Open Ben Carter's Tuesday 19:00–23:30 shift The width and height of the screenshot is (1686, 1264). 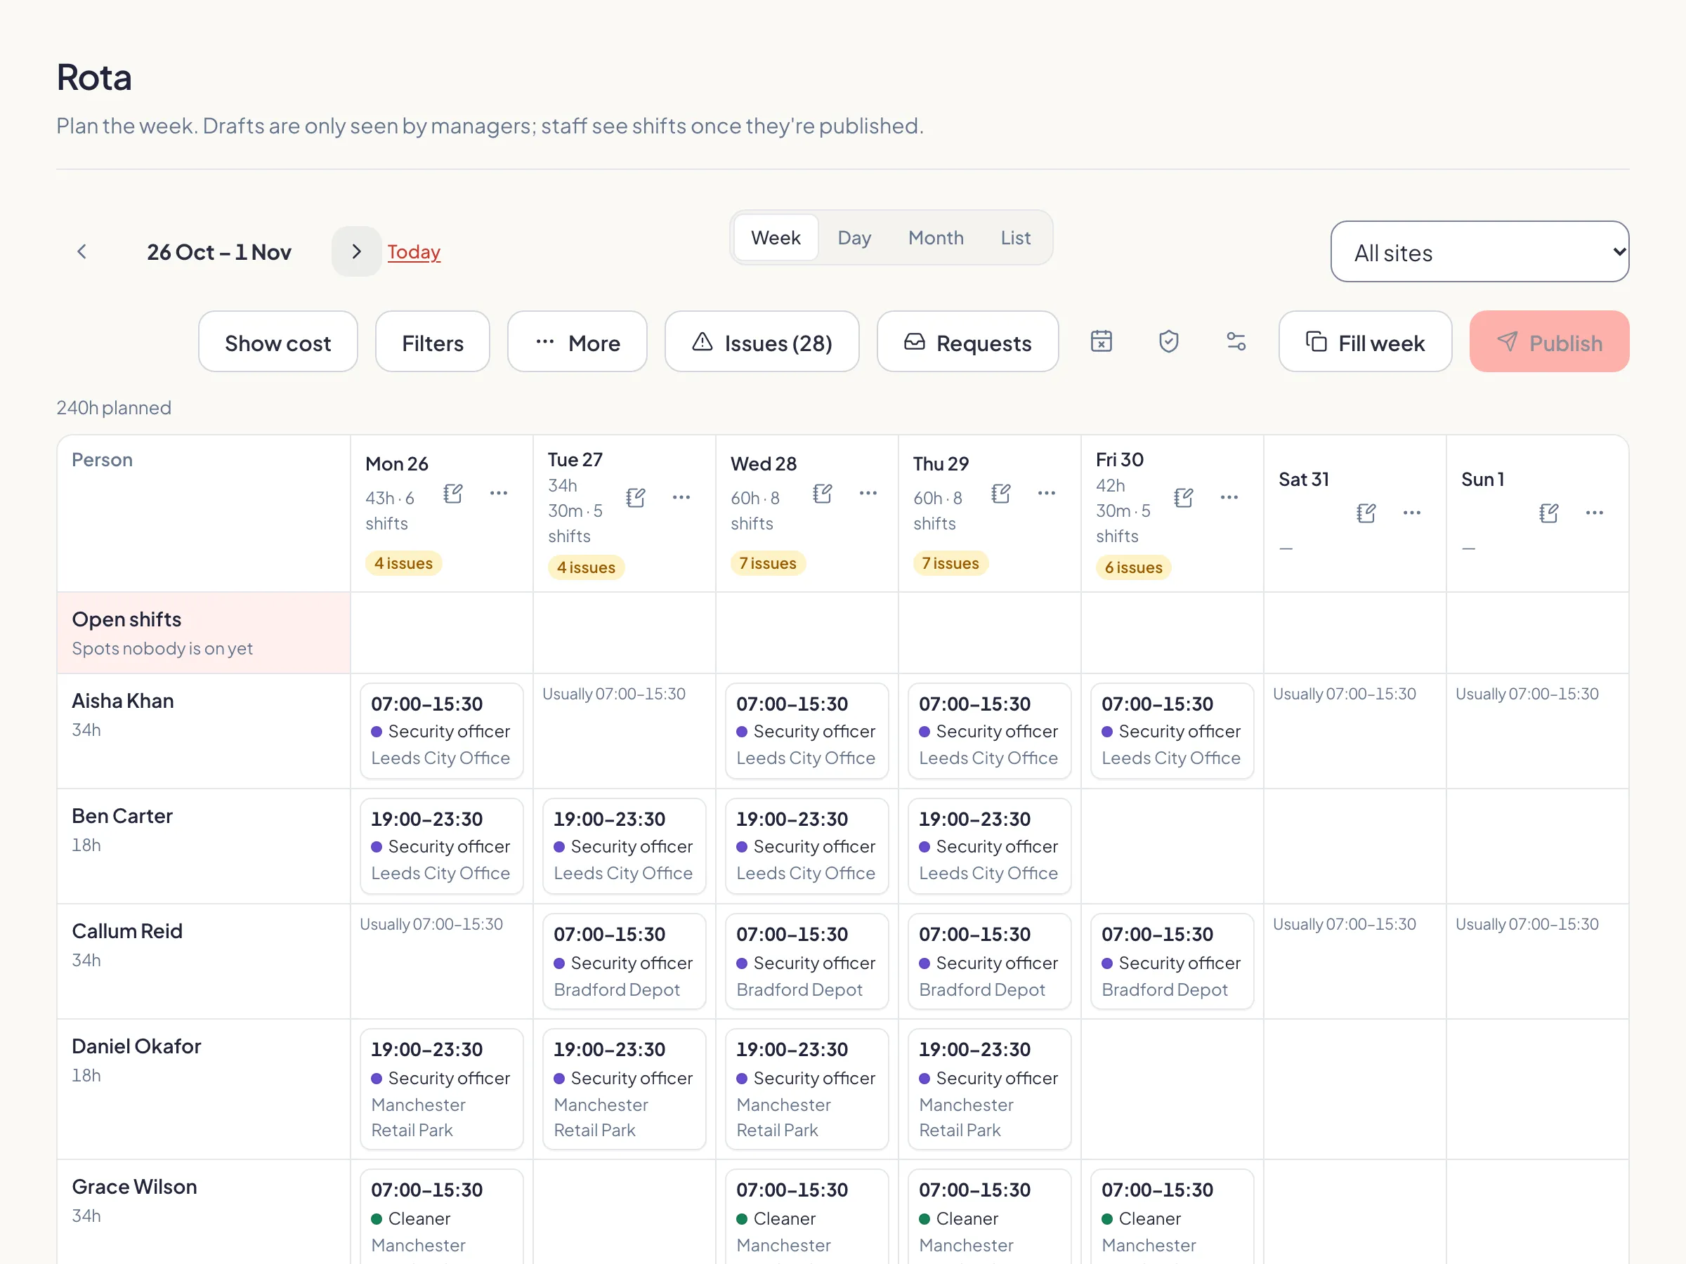coord(624,845)
